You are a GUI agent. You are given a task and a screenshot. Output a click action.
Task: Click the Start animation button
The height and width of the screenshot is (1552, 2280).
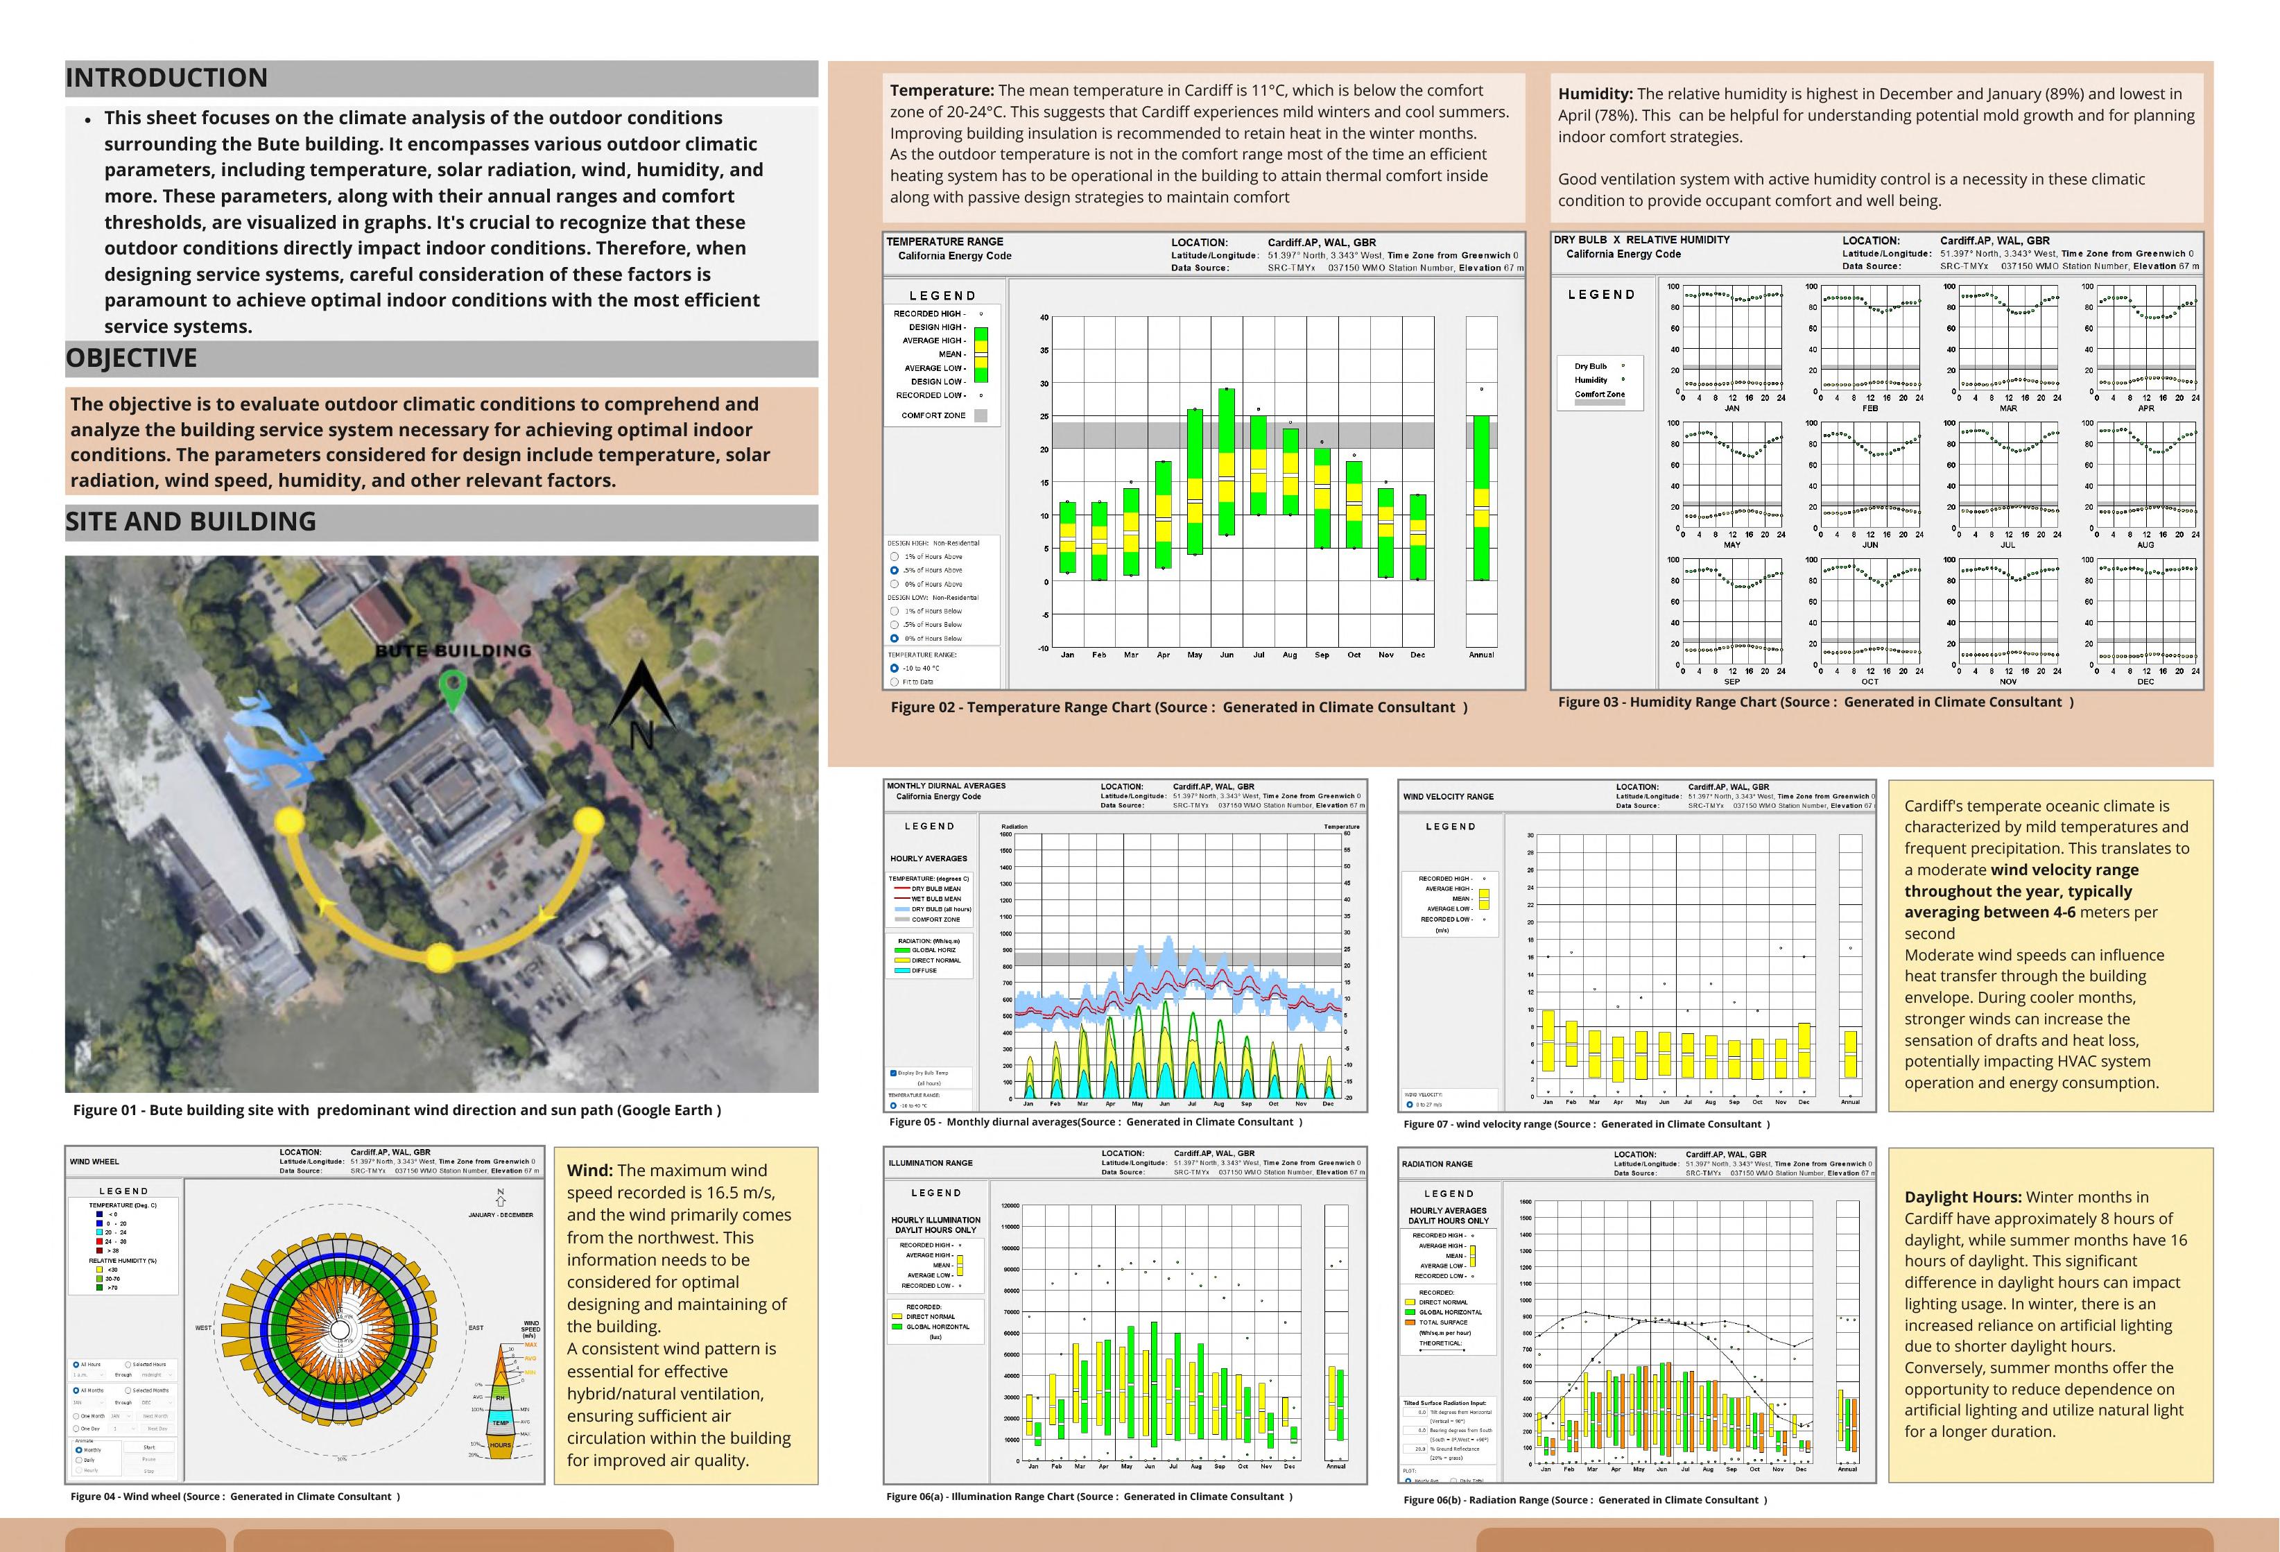click(x=149, y=1447)
